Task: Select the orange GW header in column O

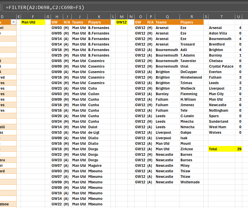Action: pyautogui.click(x=141, y=22)
